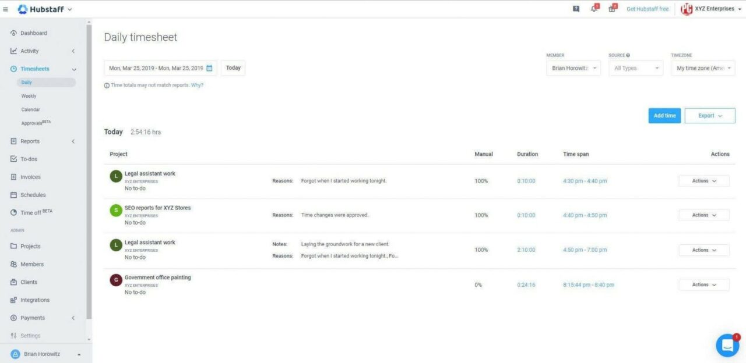Image resolution: width=746 pixels, height=363 pixels.
Task: Open the notifications bell icon
Action: coord(593,9)
